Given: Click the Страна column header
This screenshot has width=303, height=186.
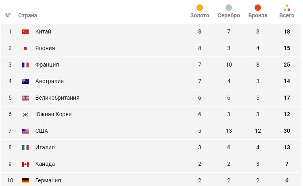Looking at the screenshot, I should click(x=27, y=16).
